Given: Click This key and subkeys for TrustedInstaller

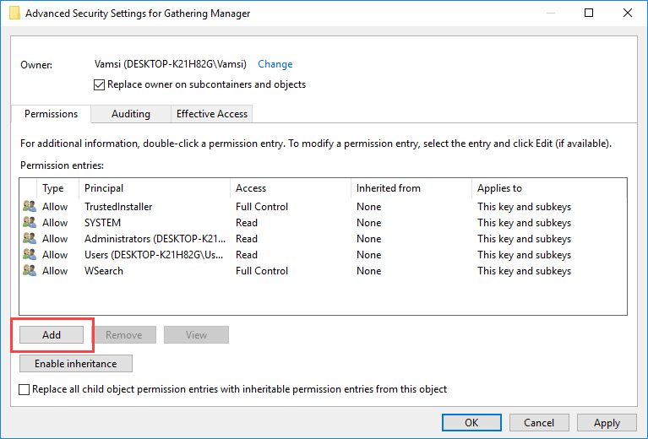Looking at the screenshot, I should (x=524, y=207).
